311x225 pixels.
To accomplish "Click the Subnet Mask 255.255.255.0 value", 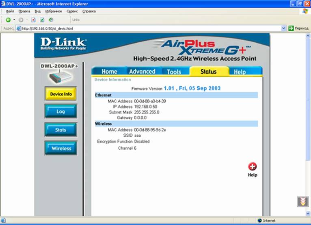I will pos(147,112).
